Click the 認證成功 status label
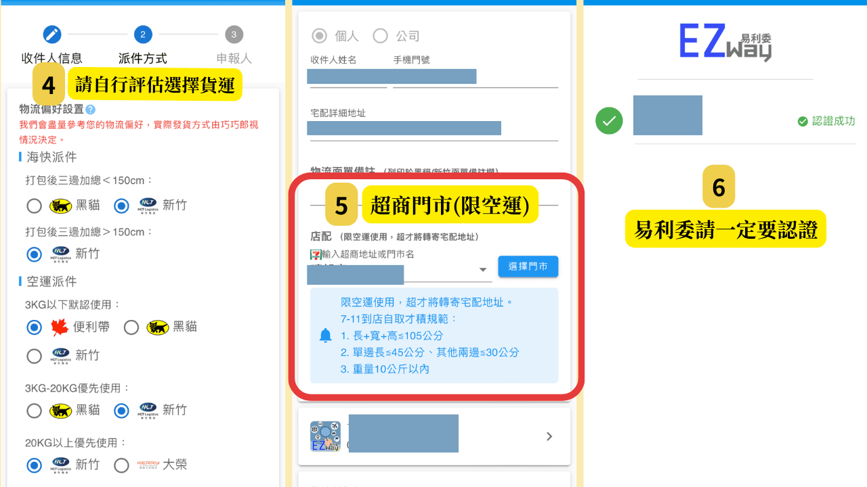Image resolution: width=867 pixels, height=487 pixels. click(833, 121)
